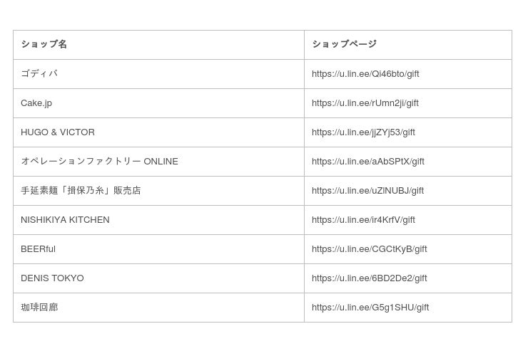Click the NISHIKIYA KITCHEN shop name

coord(65,220)
